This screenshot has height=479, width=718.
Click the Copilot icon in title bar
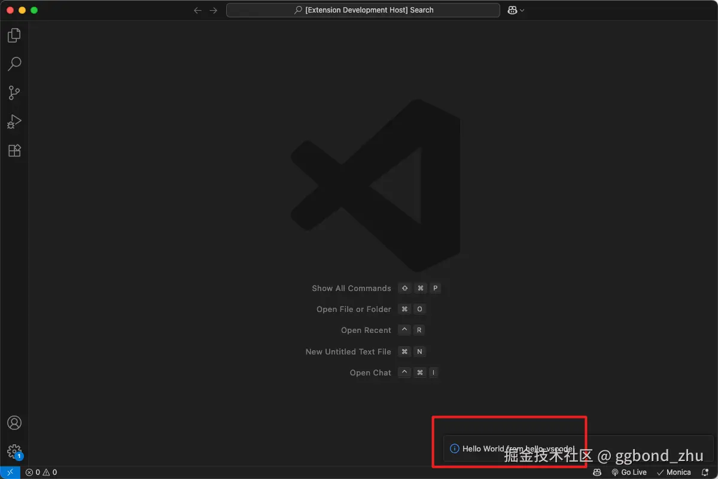[512, 10]
